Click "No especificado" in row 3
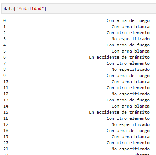Screen dimensions: 156x155 tap(130, 39)
